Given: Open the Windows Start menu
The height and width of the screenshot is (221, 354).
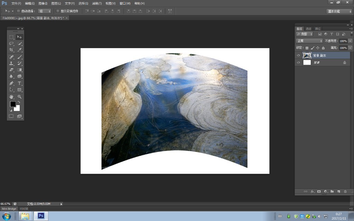Looking at the screenshot, I should click(6, 216).
